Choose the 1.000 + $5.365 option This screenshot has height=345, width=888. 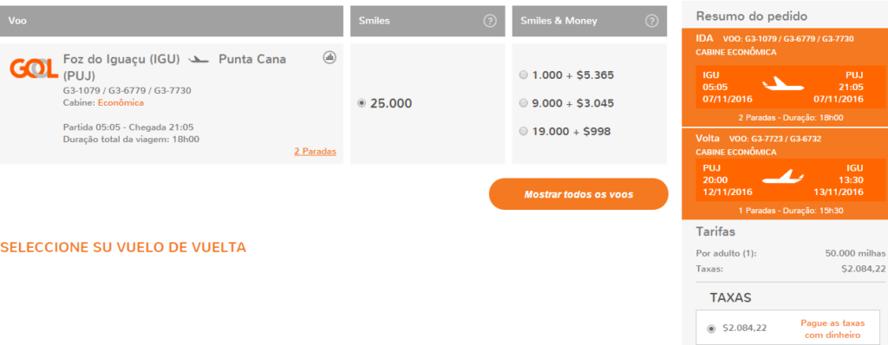[523, 75]
